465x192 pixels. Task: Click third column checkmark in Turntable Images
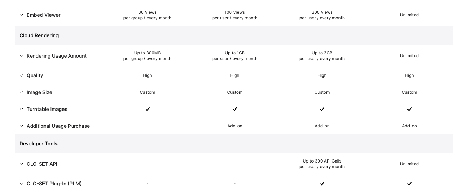click(322, 109)
